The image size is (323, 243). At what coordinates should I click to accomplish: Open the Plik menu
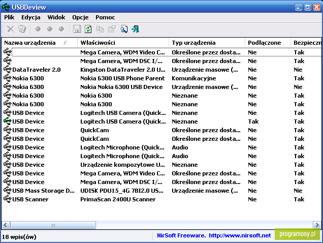[9, 17]
